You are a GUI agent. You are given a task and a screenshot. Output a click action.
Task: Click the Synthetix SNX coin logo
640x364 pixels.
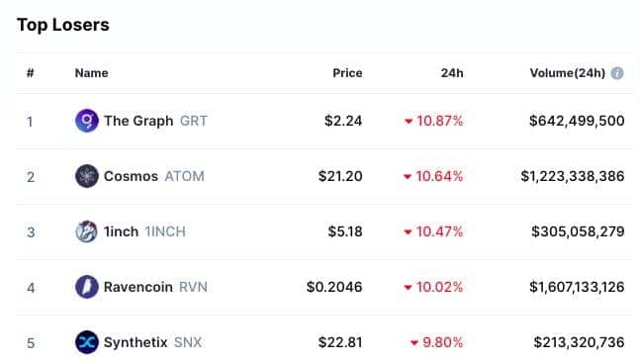86,342
